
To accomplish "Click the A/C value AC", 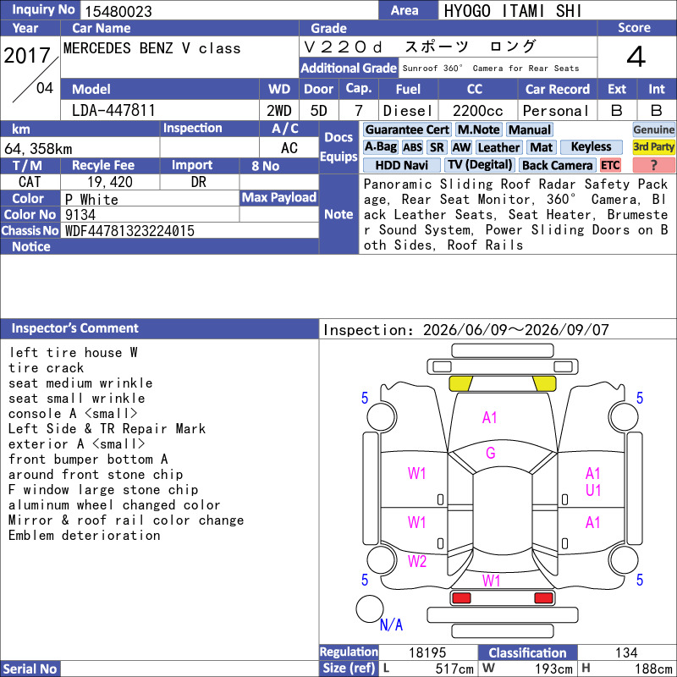I will [289, 148].
